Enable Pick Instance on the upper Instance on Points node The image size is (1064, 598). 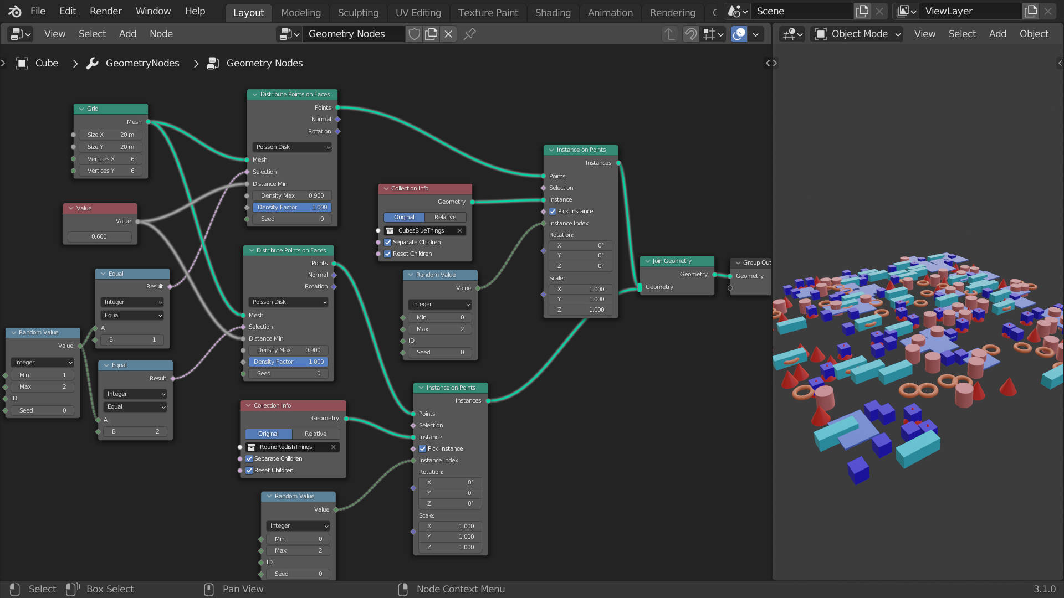pos(553,211)
